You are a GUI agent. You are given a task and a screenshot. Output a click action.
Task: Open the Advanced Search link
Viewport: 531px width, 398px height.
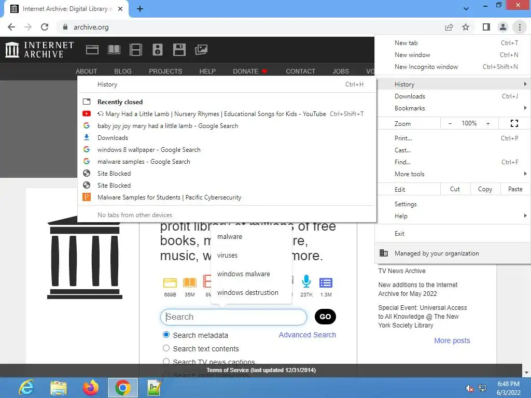pyautogui.click(x=307, y=335)
